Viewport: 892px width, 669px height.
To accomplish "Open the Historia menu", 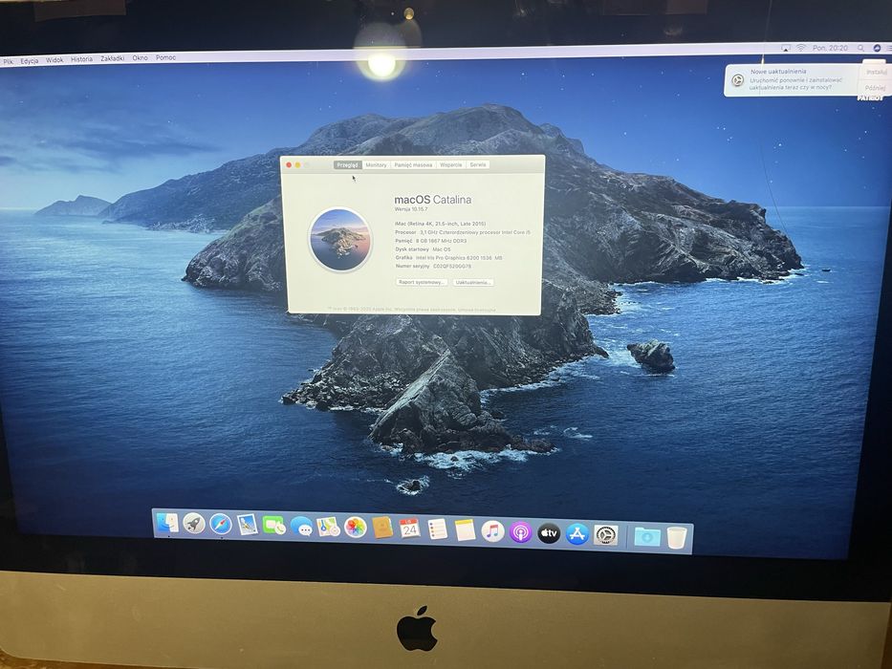I will [x=82, y=59].
